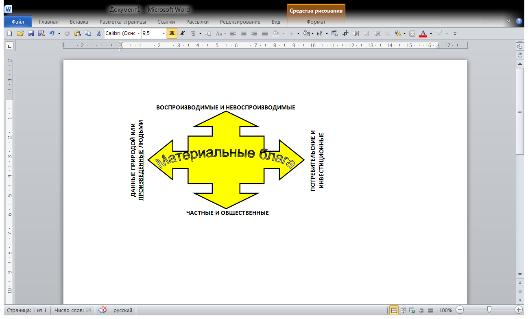The height and width of the screenshot is (319, 528).
Task: Click the zoom slider handle
Action: [x=489, y=310]
